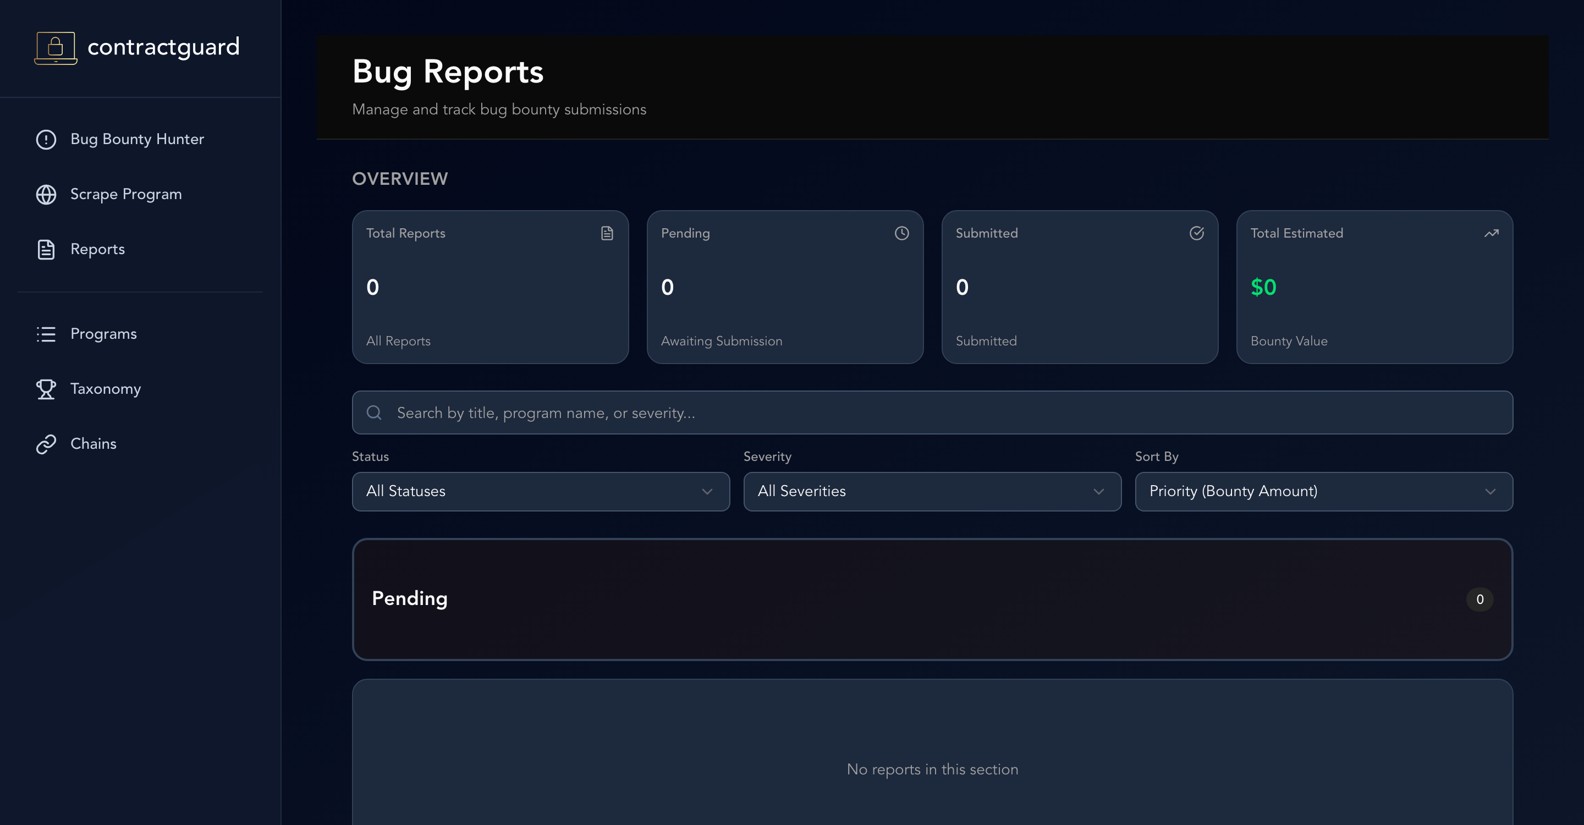
Task: Click the Programs list icon
Action: click(46, 334)
